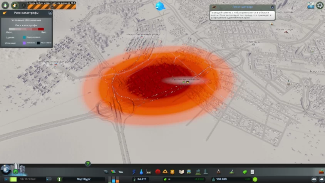Click the КПП № 2 map label
This screenshot has width=325, height=183.
253,42
